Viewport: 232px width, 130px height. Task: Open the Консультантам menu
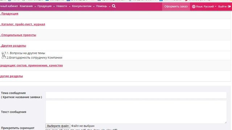pos(82,6)
